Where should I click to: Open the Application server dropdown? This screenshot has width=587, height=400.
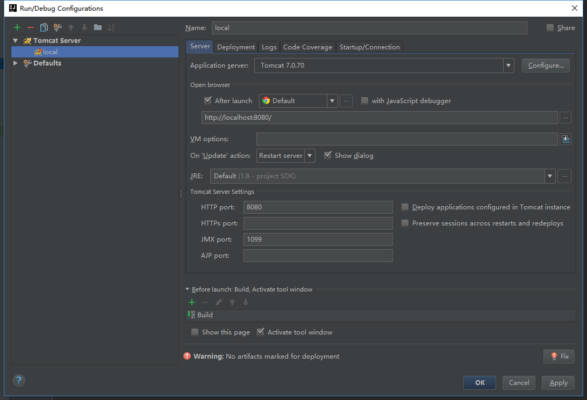(508, 66)
